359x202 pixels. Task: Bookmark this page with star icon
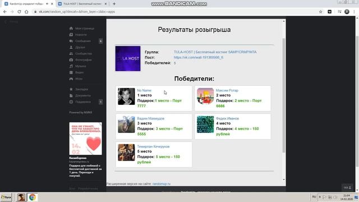pos(320,12)
